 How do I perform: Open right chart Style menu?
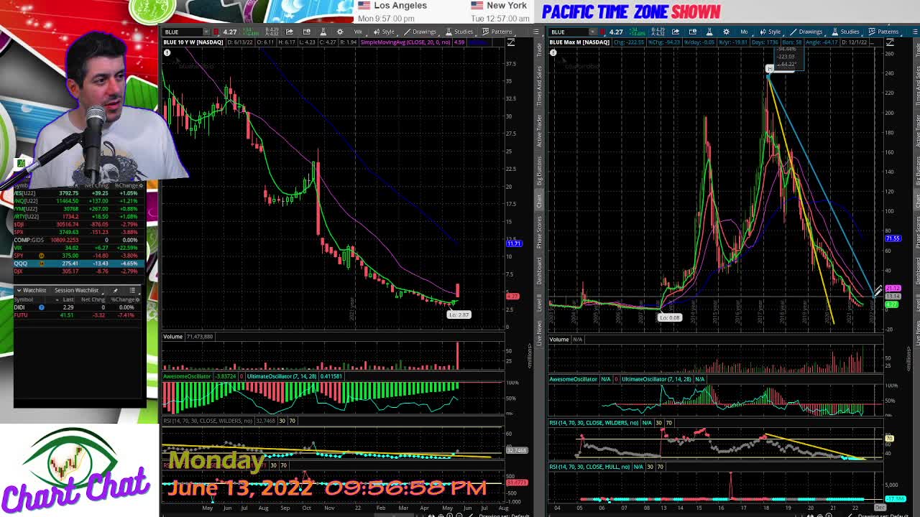(770, 32)
